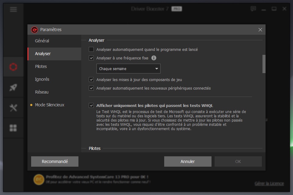The width and height of the screenshot is (293, 195).
Task: Click the info icon beside fréquence fixe
Action: 154,58
